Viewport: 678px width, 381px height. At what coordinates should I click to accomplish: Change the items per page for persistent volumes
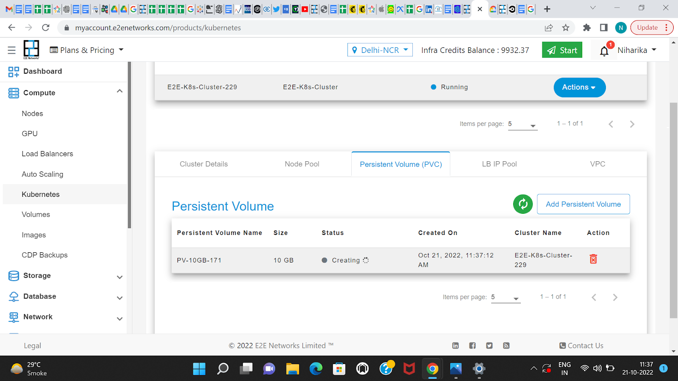[x=506, y=298]
